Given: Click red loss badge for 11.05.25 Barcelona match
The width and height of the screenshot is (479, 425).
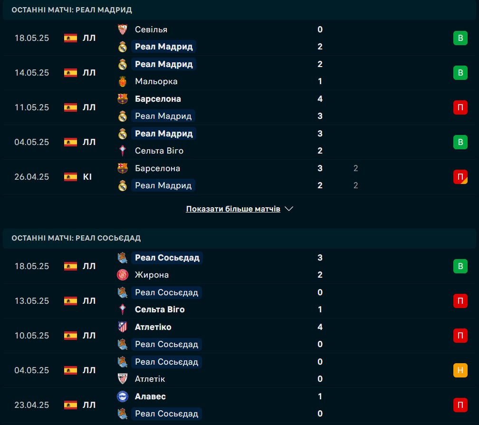Looking at the screenshot, I should click(x=460, y=107).
